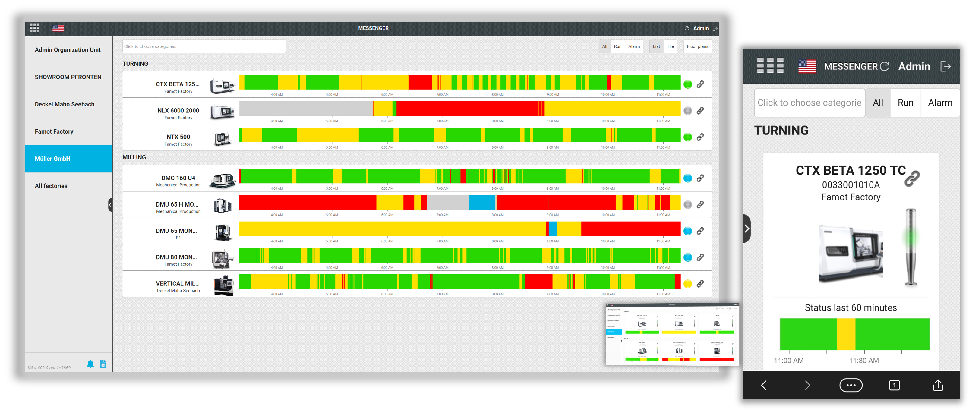Click the US flag language icon in desktop header
Image resolution: width=969 pixels, height=410 pixels.
pos(58,28)
